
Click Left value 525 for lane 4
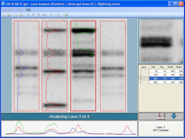pyautogui.click(x=153, y=82)
